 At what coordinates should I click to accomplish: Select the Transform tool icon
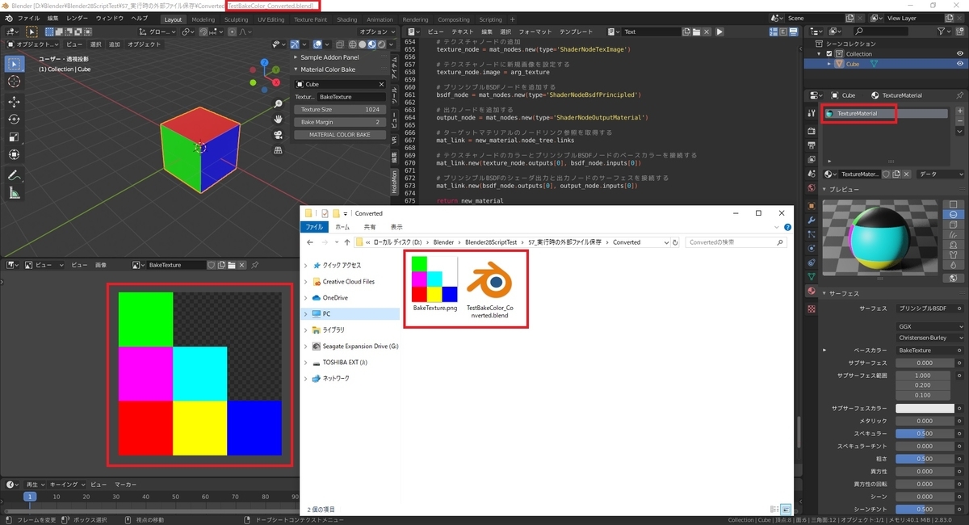14,154
